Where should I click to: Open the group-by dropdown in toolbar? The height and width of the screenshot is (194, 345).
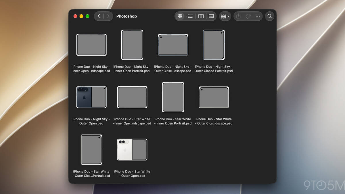225,16
